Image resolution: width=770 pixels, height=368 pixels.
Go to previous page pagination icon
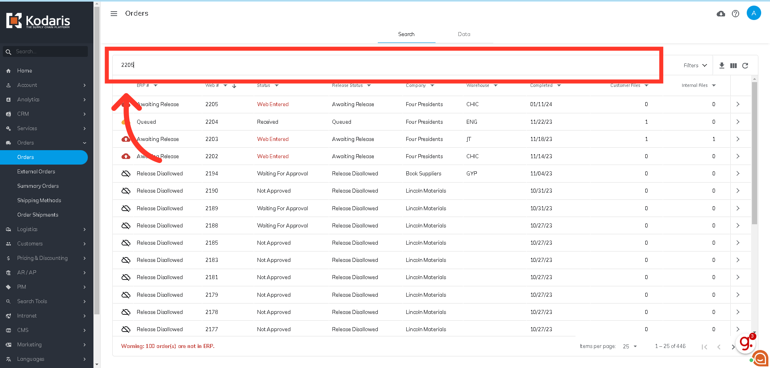point(719,347)
